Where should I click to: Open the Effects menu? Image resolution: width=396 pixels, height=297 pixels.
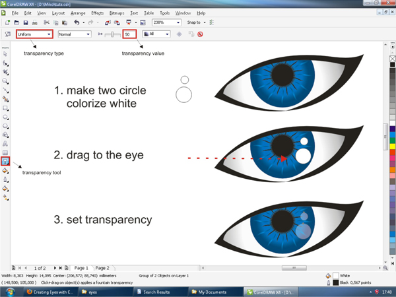98,13
